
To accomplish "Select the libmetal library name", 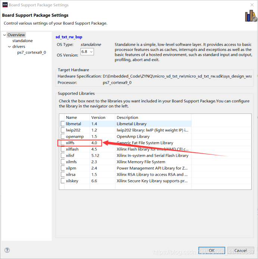I will pos(73,124).
